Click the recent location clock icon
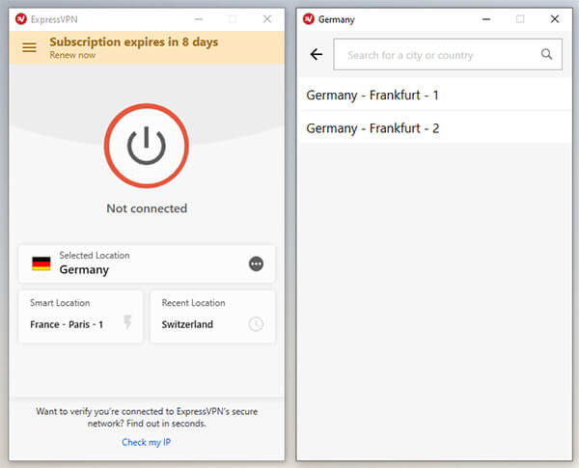 (256, 324)
